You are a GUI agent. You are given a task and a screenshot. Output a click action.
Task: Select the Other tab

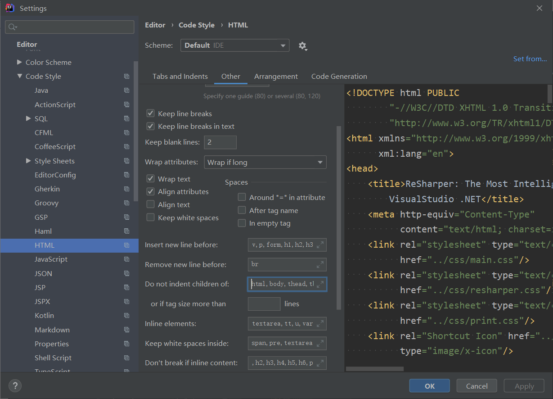point(231,76)
